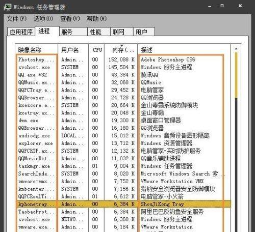Click the scrollbar up arrow

coord(236,49)
